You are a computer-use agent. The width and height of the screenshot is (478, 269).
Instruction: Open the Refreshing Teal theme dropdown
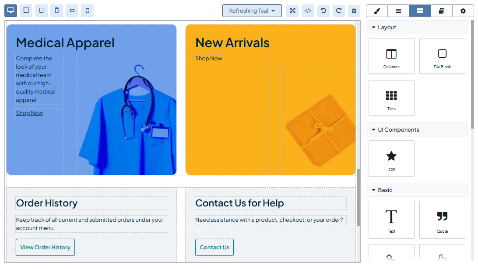(252, 10)
